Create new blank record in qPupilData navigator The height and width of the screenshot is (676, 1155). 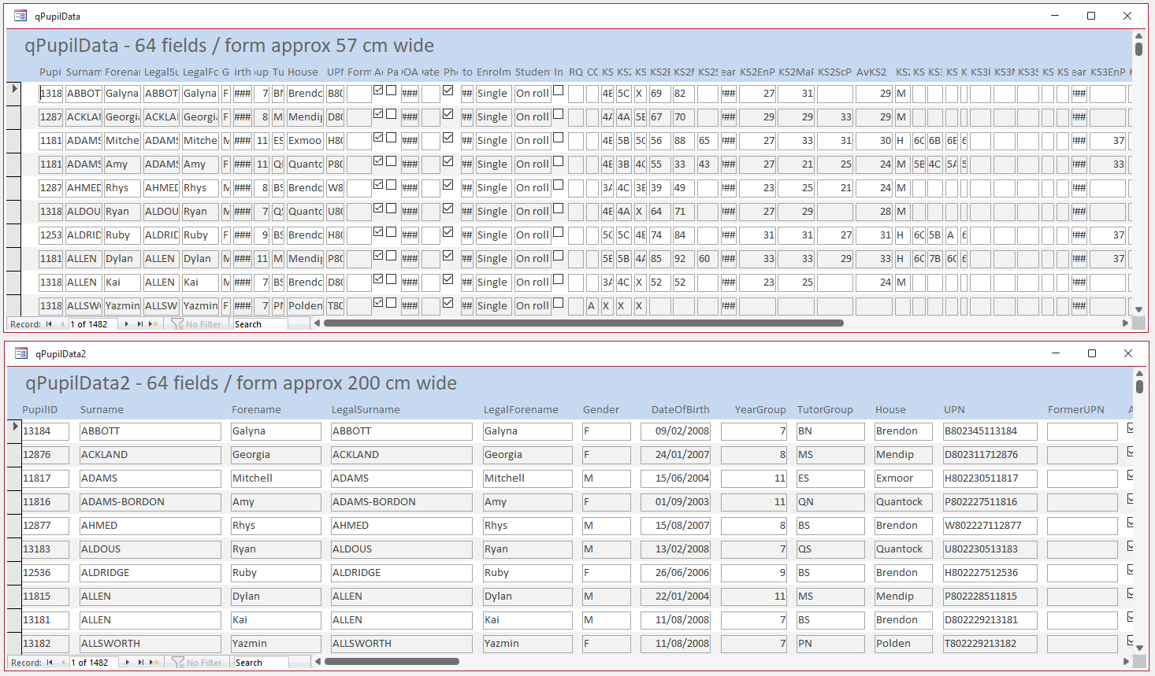coord(154,324)
